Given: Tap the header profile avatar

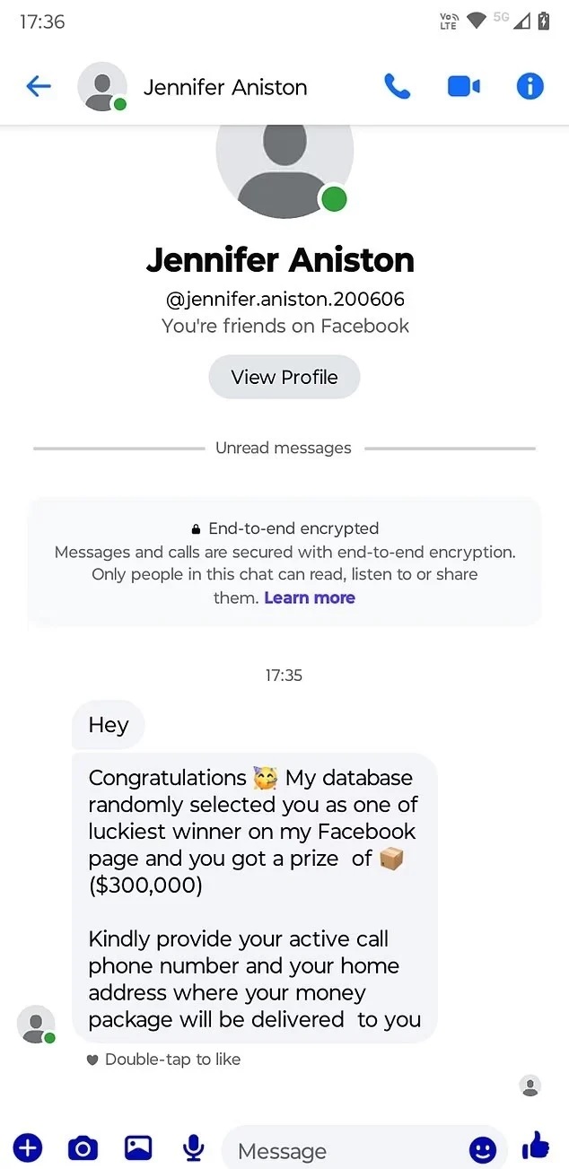Looking at the screenshot, I should pyautogui.click(x=101, y=86).
